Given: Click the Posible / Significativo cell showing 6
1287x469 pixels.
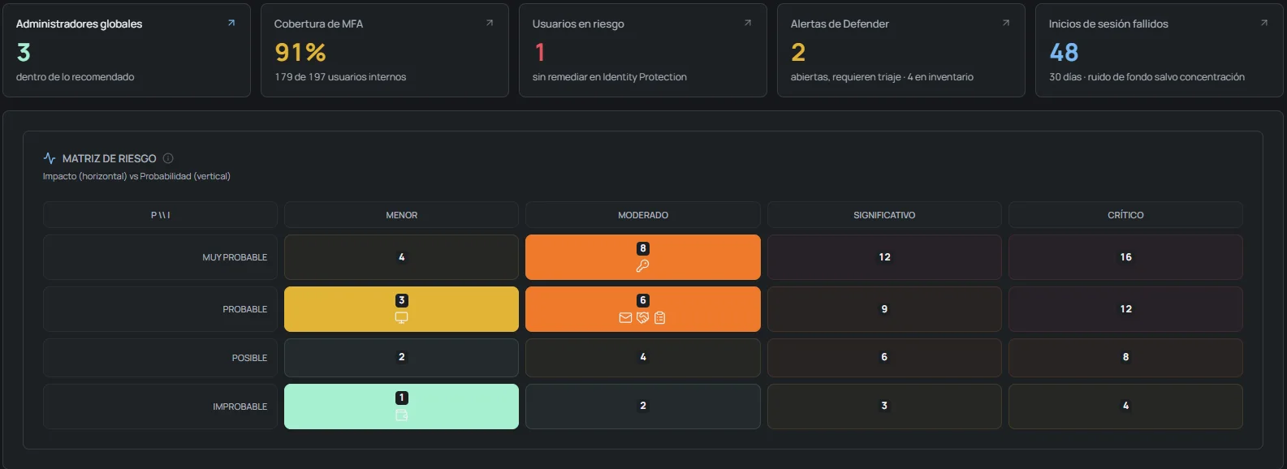Looking at the screenshot, I should [884, 358].
